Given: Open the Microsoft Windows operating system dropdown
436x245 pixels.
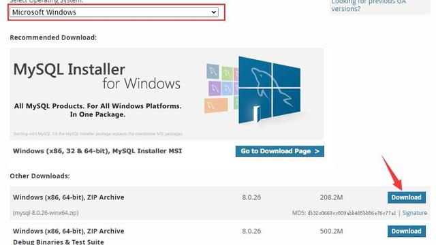Looking at the screenshot, I should click(x=114, y=12).
